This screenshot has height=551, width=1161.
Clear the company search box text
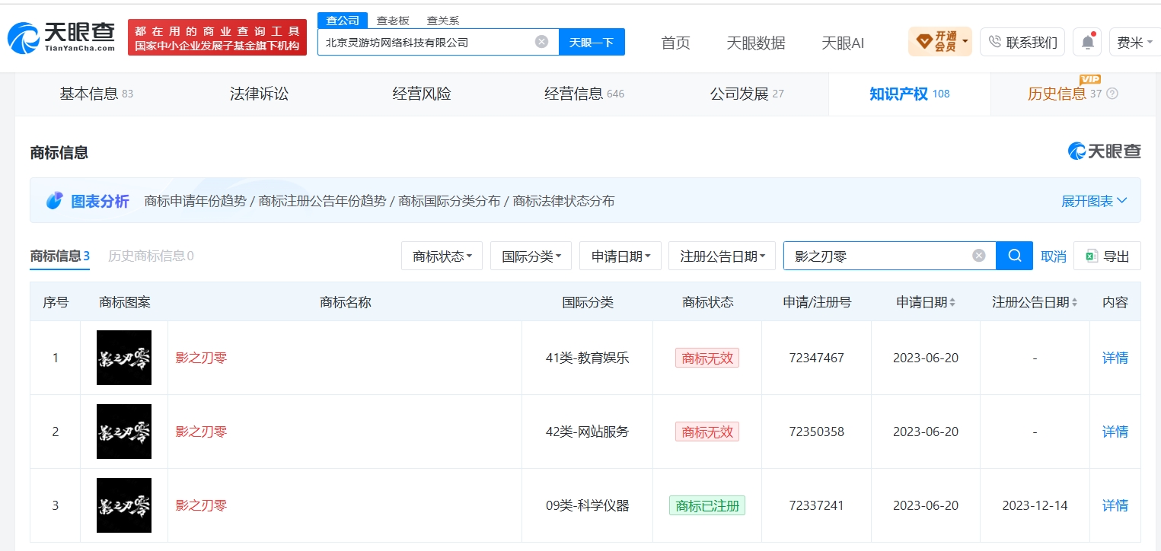pyautogui.click(x=541, y=42)
